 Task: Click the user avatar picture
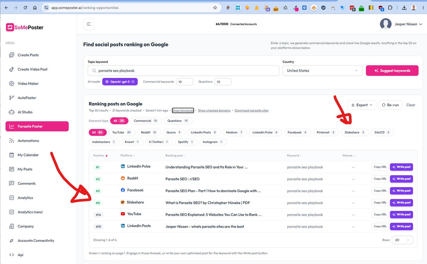pyautogui.click(x=385, y=24)
